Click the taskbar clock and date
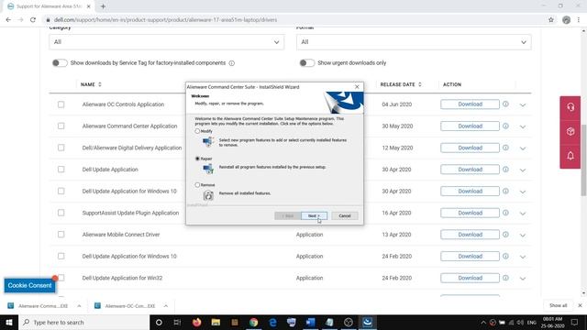This screenshot has height=330, width=587. 553,322
